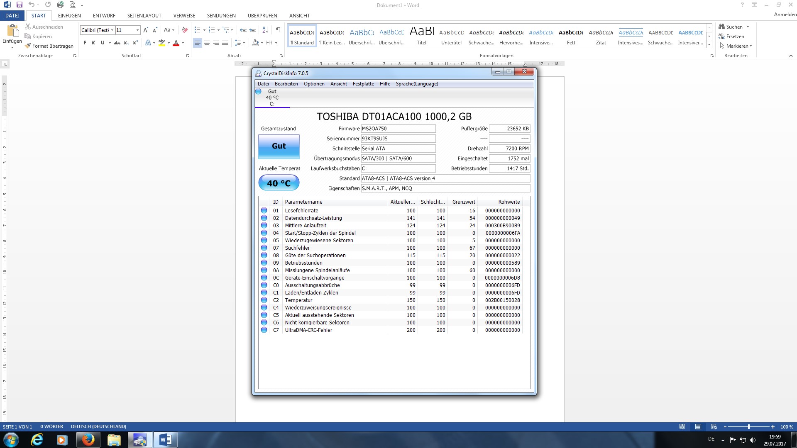Click the Seriennummer field
This screenshot has height=448, width=797.
click(398, 139)
